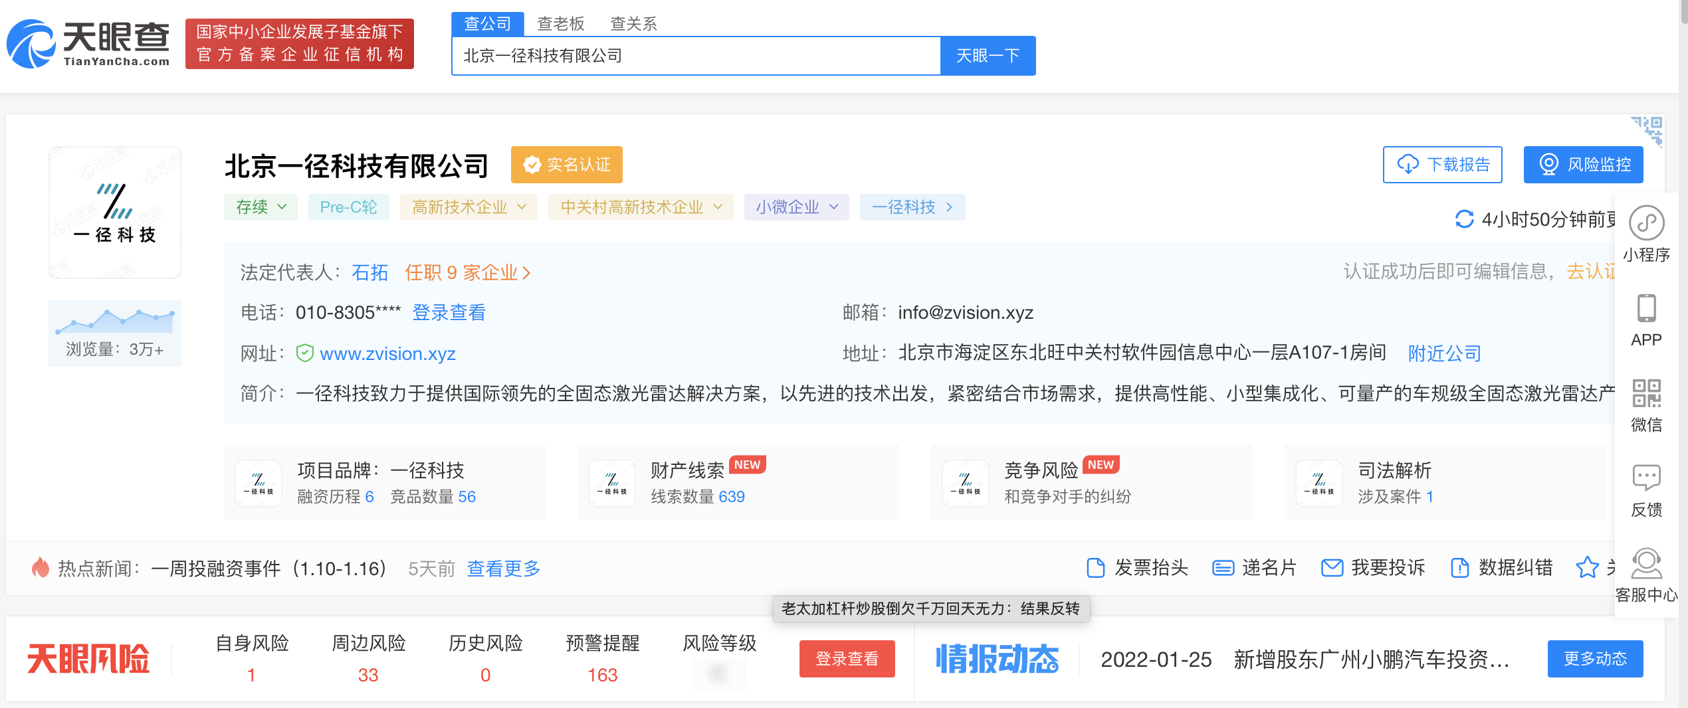Click the verified website shield icon
1688x708 pixels.
coord(304,353)
